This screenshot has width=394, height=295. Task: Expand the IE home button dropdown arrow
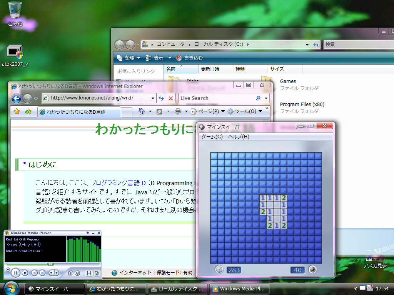(150, 111)
